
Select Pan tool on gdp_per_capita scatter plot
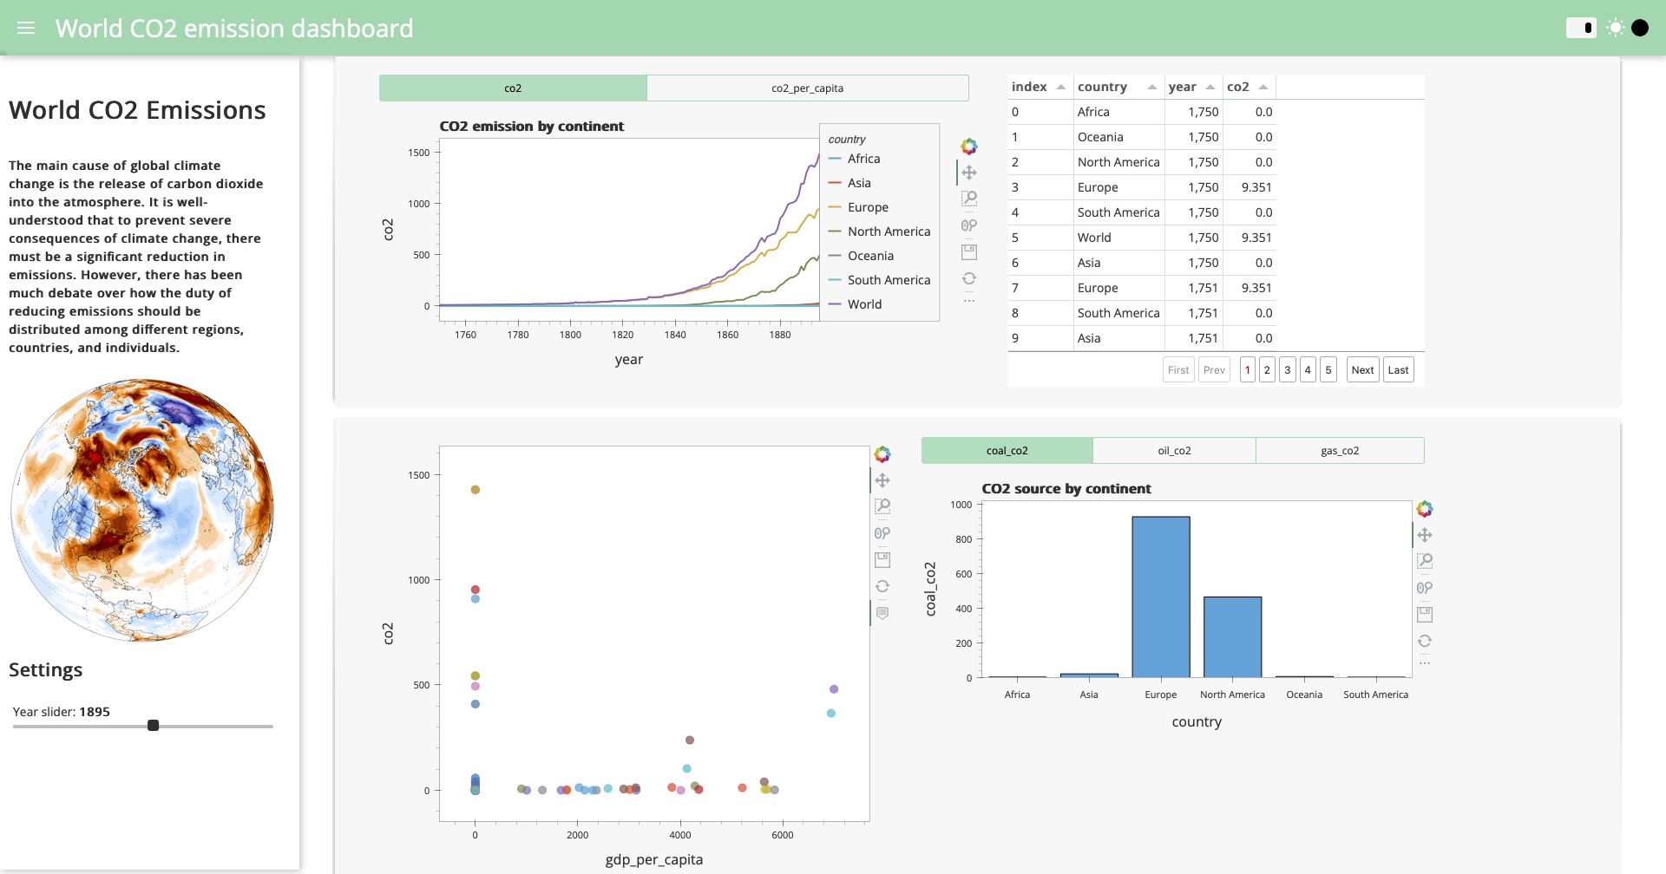click(x=882, y=480)
